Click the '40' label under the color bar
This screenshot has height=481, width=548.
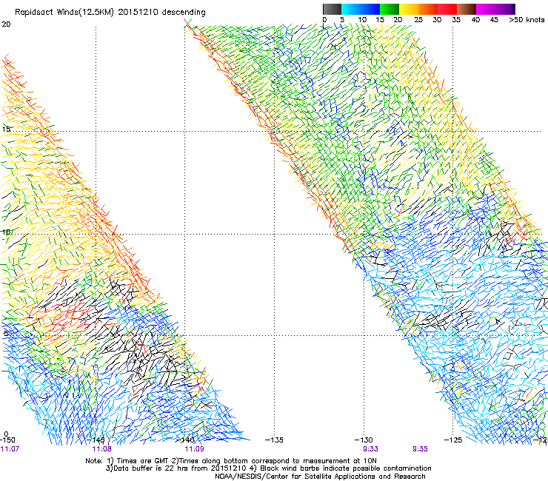coord(475,20)
